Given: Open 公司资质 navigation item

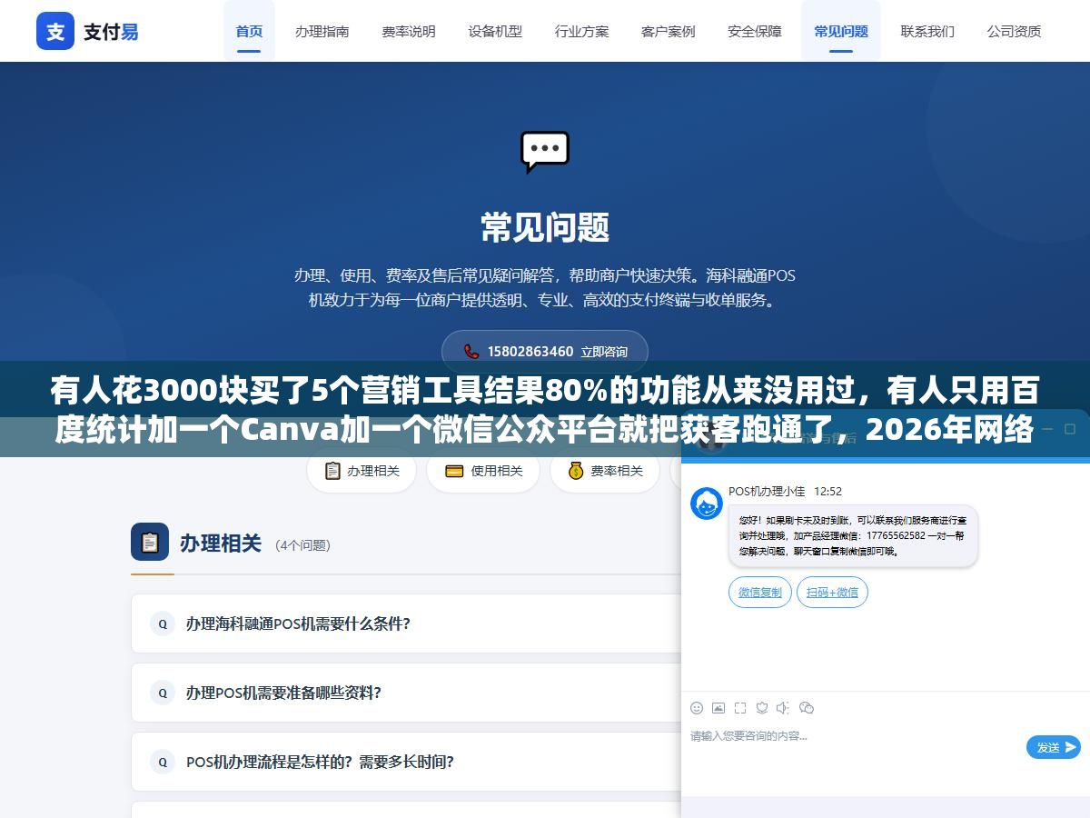Looking at the screenshot, I should [1015, 31].
